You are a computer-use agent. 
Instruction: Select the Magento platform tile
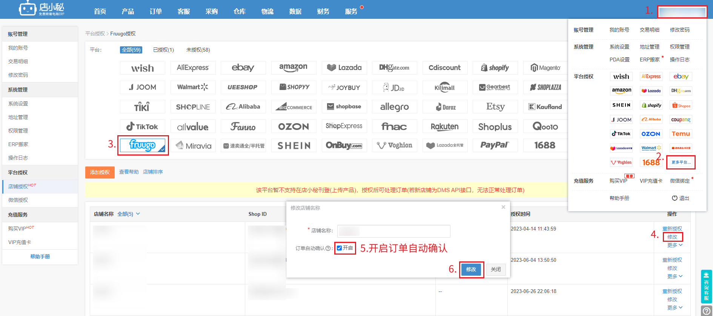coord(546,68)
